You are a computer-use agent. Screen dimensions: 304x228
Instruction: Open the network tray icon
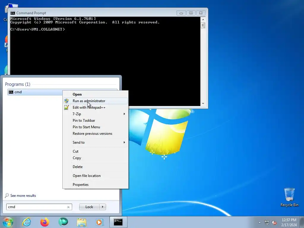267,223
